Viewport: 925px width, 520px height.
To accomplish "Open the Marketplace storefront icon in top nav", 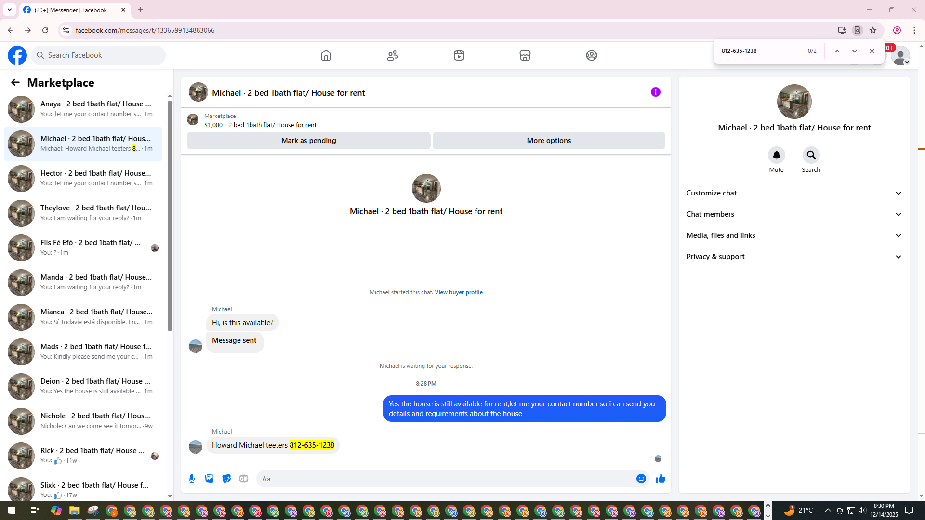I will [x=525, y=55].
